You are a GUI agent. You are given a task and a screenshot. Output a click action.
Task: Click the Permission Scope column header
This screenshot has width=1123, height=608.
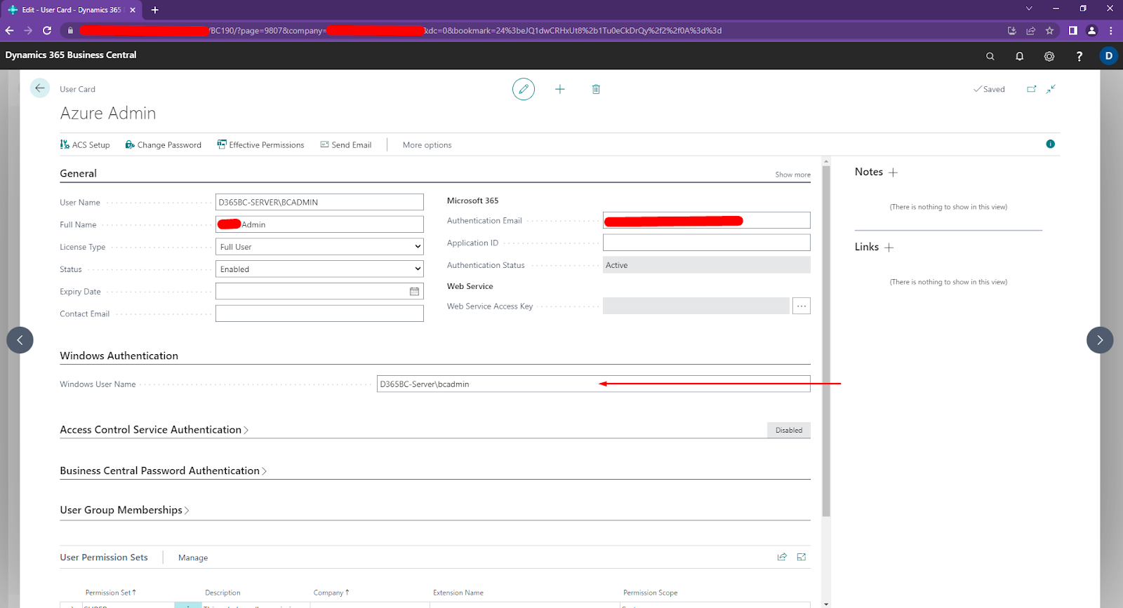tap(651, 593)
